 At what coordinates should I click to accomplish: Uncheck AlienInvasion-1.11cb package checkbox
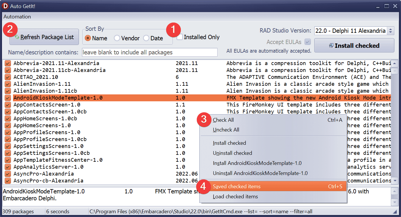(8, 91)
